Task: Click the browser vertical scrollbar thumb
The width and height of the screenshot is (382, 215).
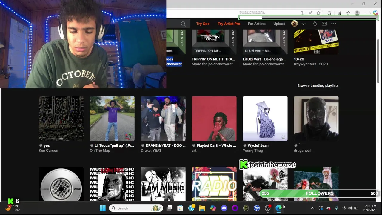Action: coord(379,61)
